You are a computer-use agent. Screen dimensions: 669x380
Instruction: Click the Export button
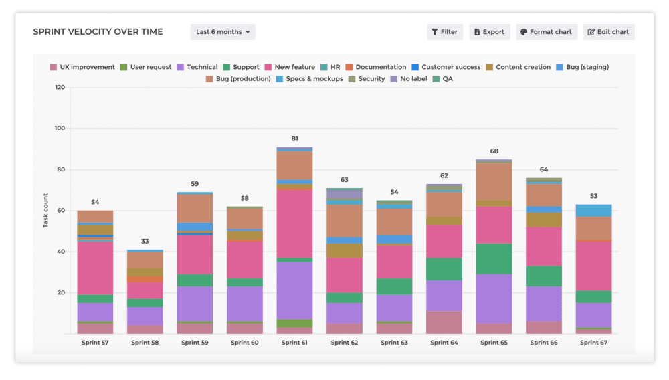click(x=490, y=32)
